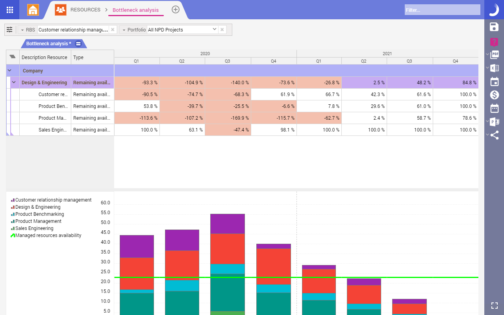Open the cost/dollar analysis icon
Viewport: 504px width, 315px height.
coord(495,94)
